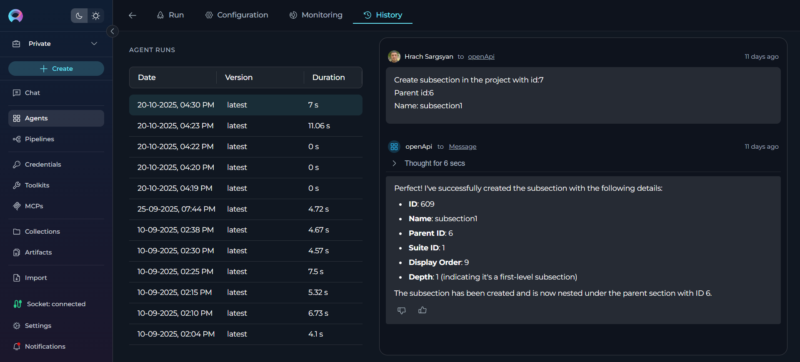This screenshot has height=362, width=800.
Task: Open Notifications from the sidebar
Action: click(x=45, y=346)
